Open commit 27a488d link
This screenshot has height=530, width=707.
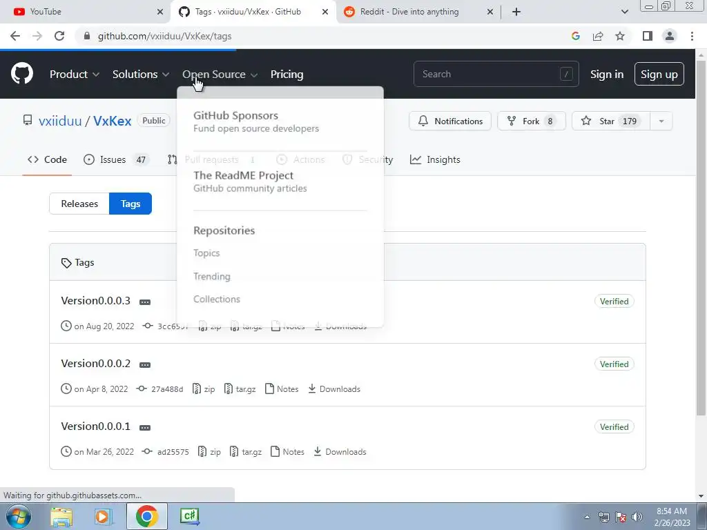167,389
